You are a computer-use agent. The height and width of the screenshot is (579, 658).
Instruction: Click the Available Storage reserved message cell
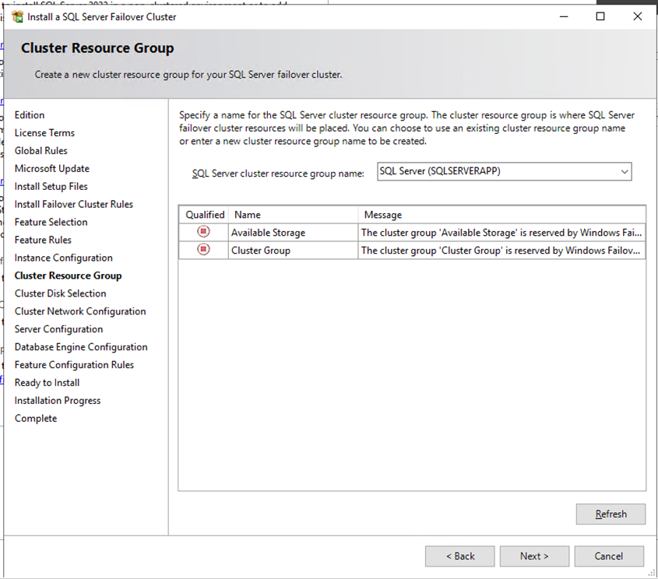tap(501, 232)
